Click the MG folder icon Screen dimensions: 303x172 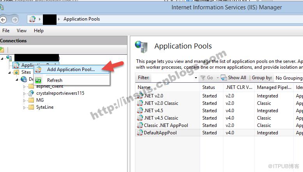coord(31,100)
